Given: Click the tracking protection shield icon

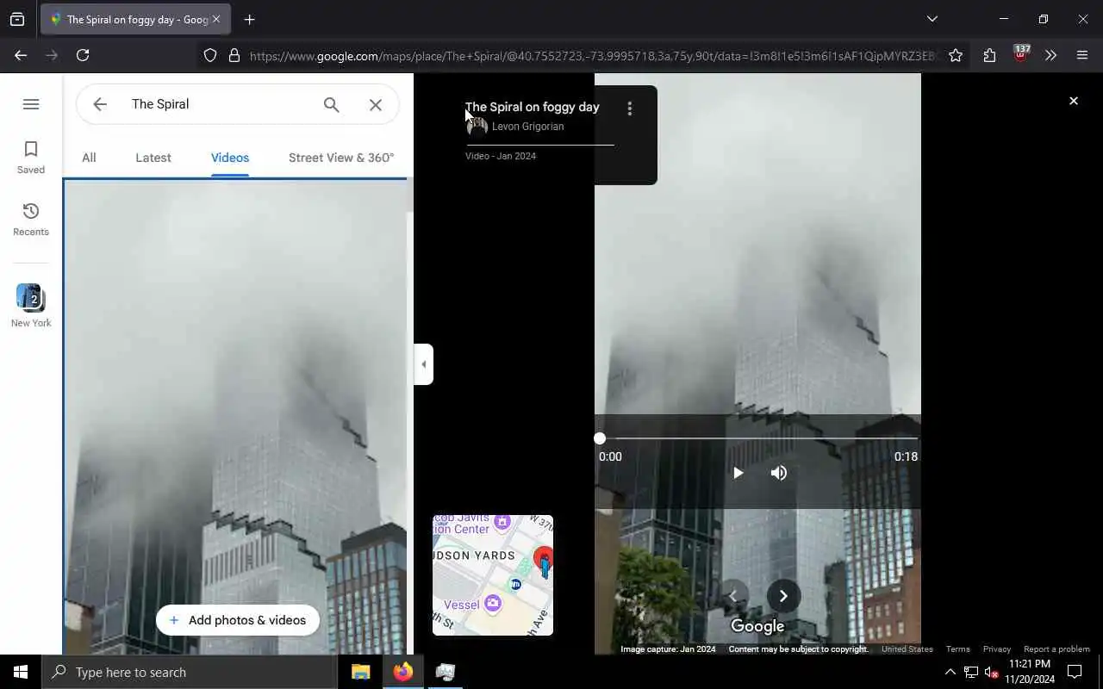Looking at the screenshot, I should point(210,55).
